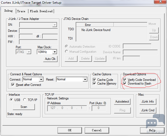Click the Move Up button

click(154, 30)
